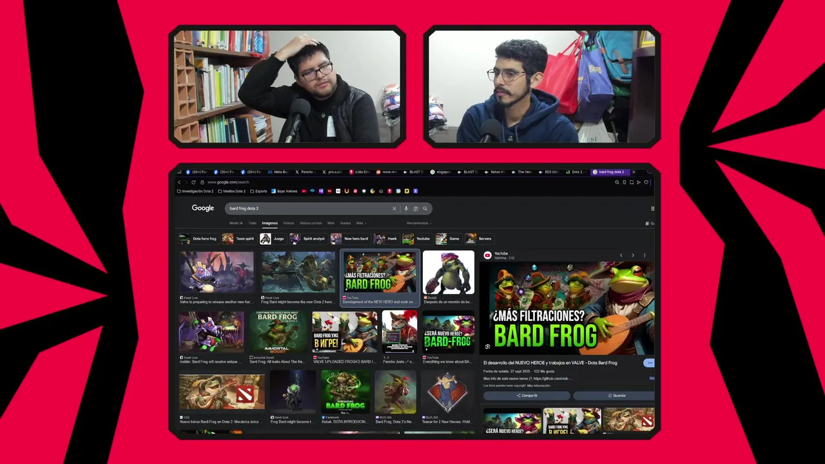The height and width of the screenshot is (464, 825).
Task: Open a new browser tab with plus icon
Action: [x=634, y=172]
